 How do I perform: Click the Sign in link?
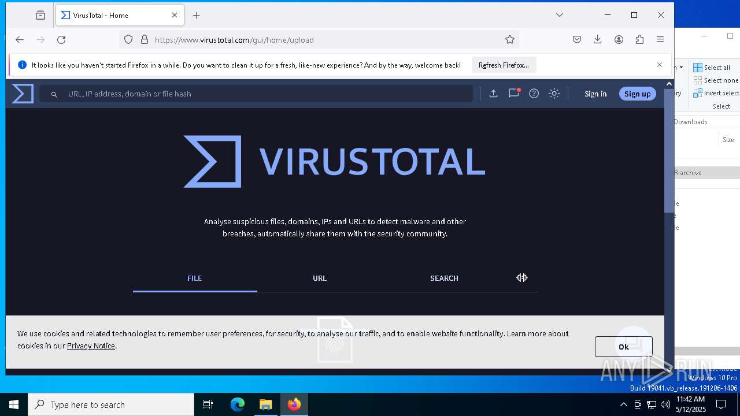click(x=595, y=94)
